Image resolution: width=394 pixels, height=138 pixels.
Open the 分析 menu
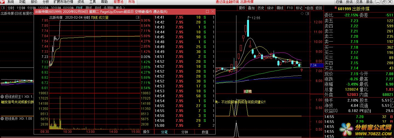(46, 2)
